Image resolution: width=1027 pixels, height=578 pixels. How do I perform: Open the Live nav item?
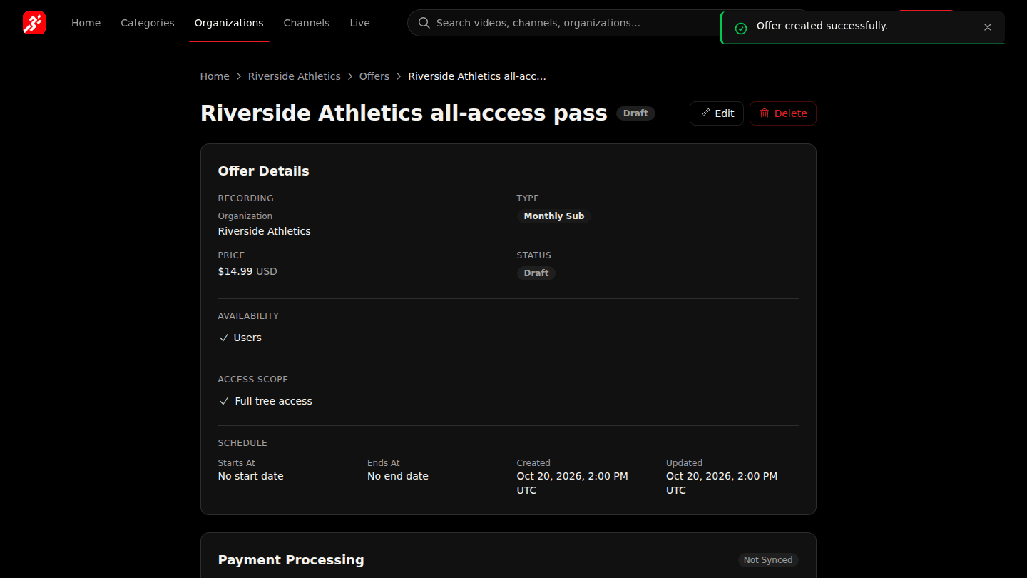pyautogui.click(x=359, y=23)
